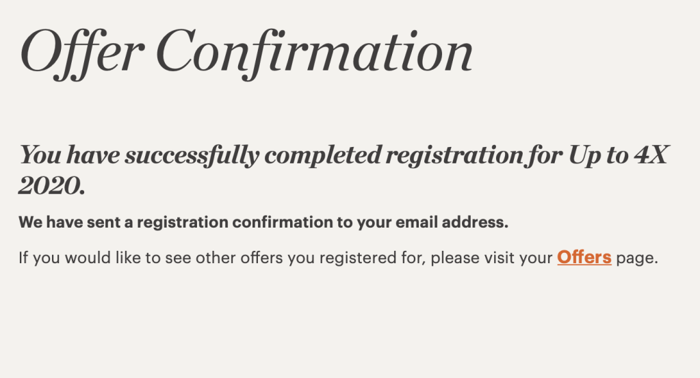Open the orange Offers link
This screenshot has height=378, width=700.
point(584,258)
